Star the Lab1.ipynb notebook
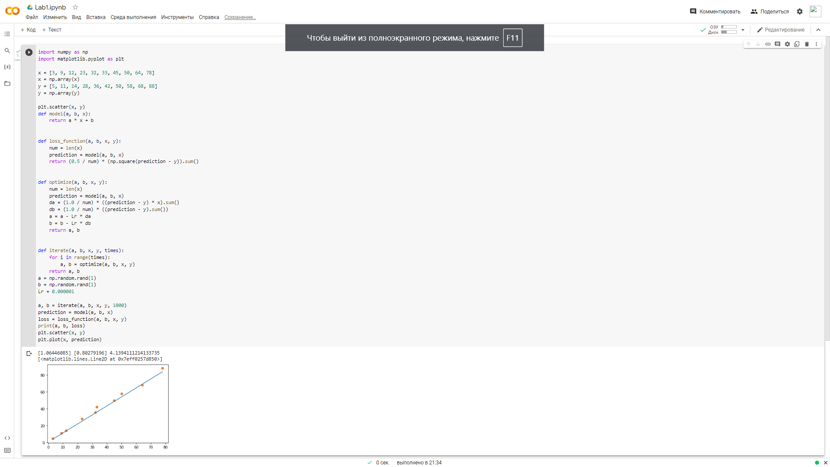Screen dimensions: 830x467 [x=75, y=7]
